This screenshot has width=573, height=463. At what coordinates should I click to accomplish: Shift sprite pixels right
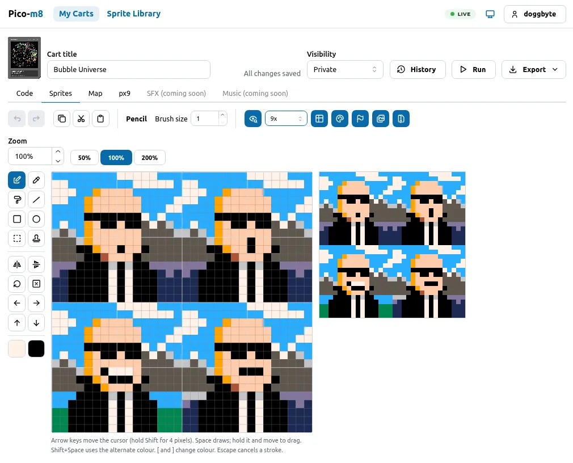[36, 303]
